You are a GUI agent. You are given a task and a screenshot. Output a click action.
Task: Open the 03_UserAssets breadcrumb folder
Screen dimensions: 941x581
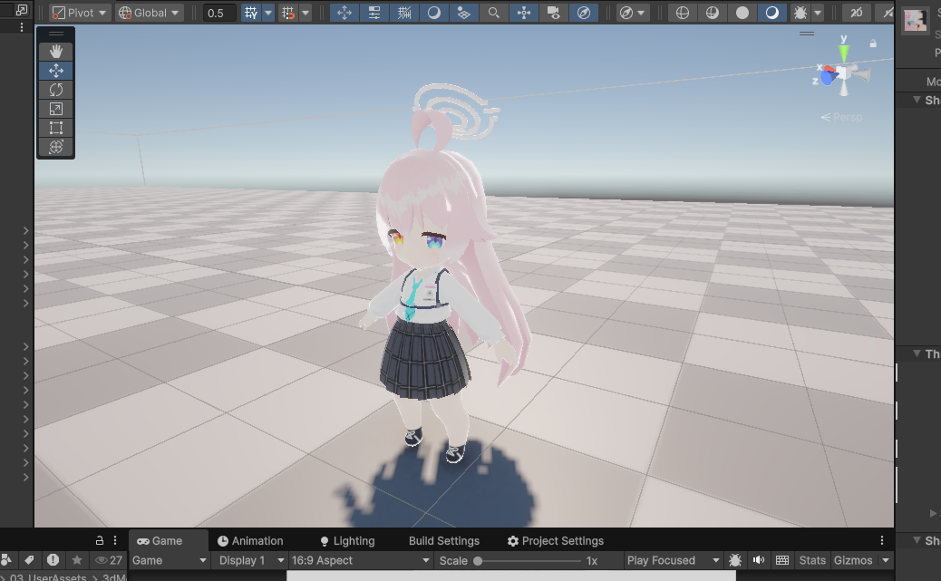(48, 576)
